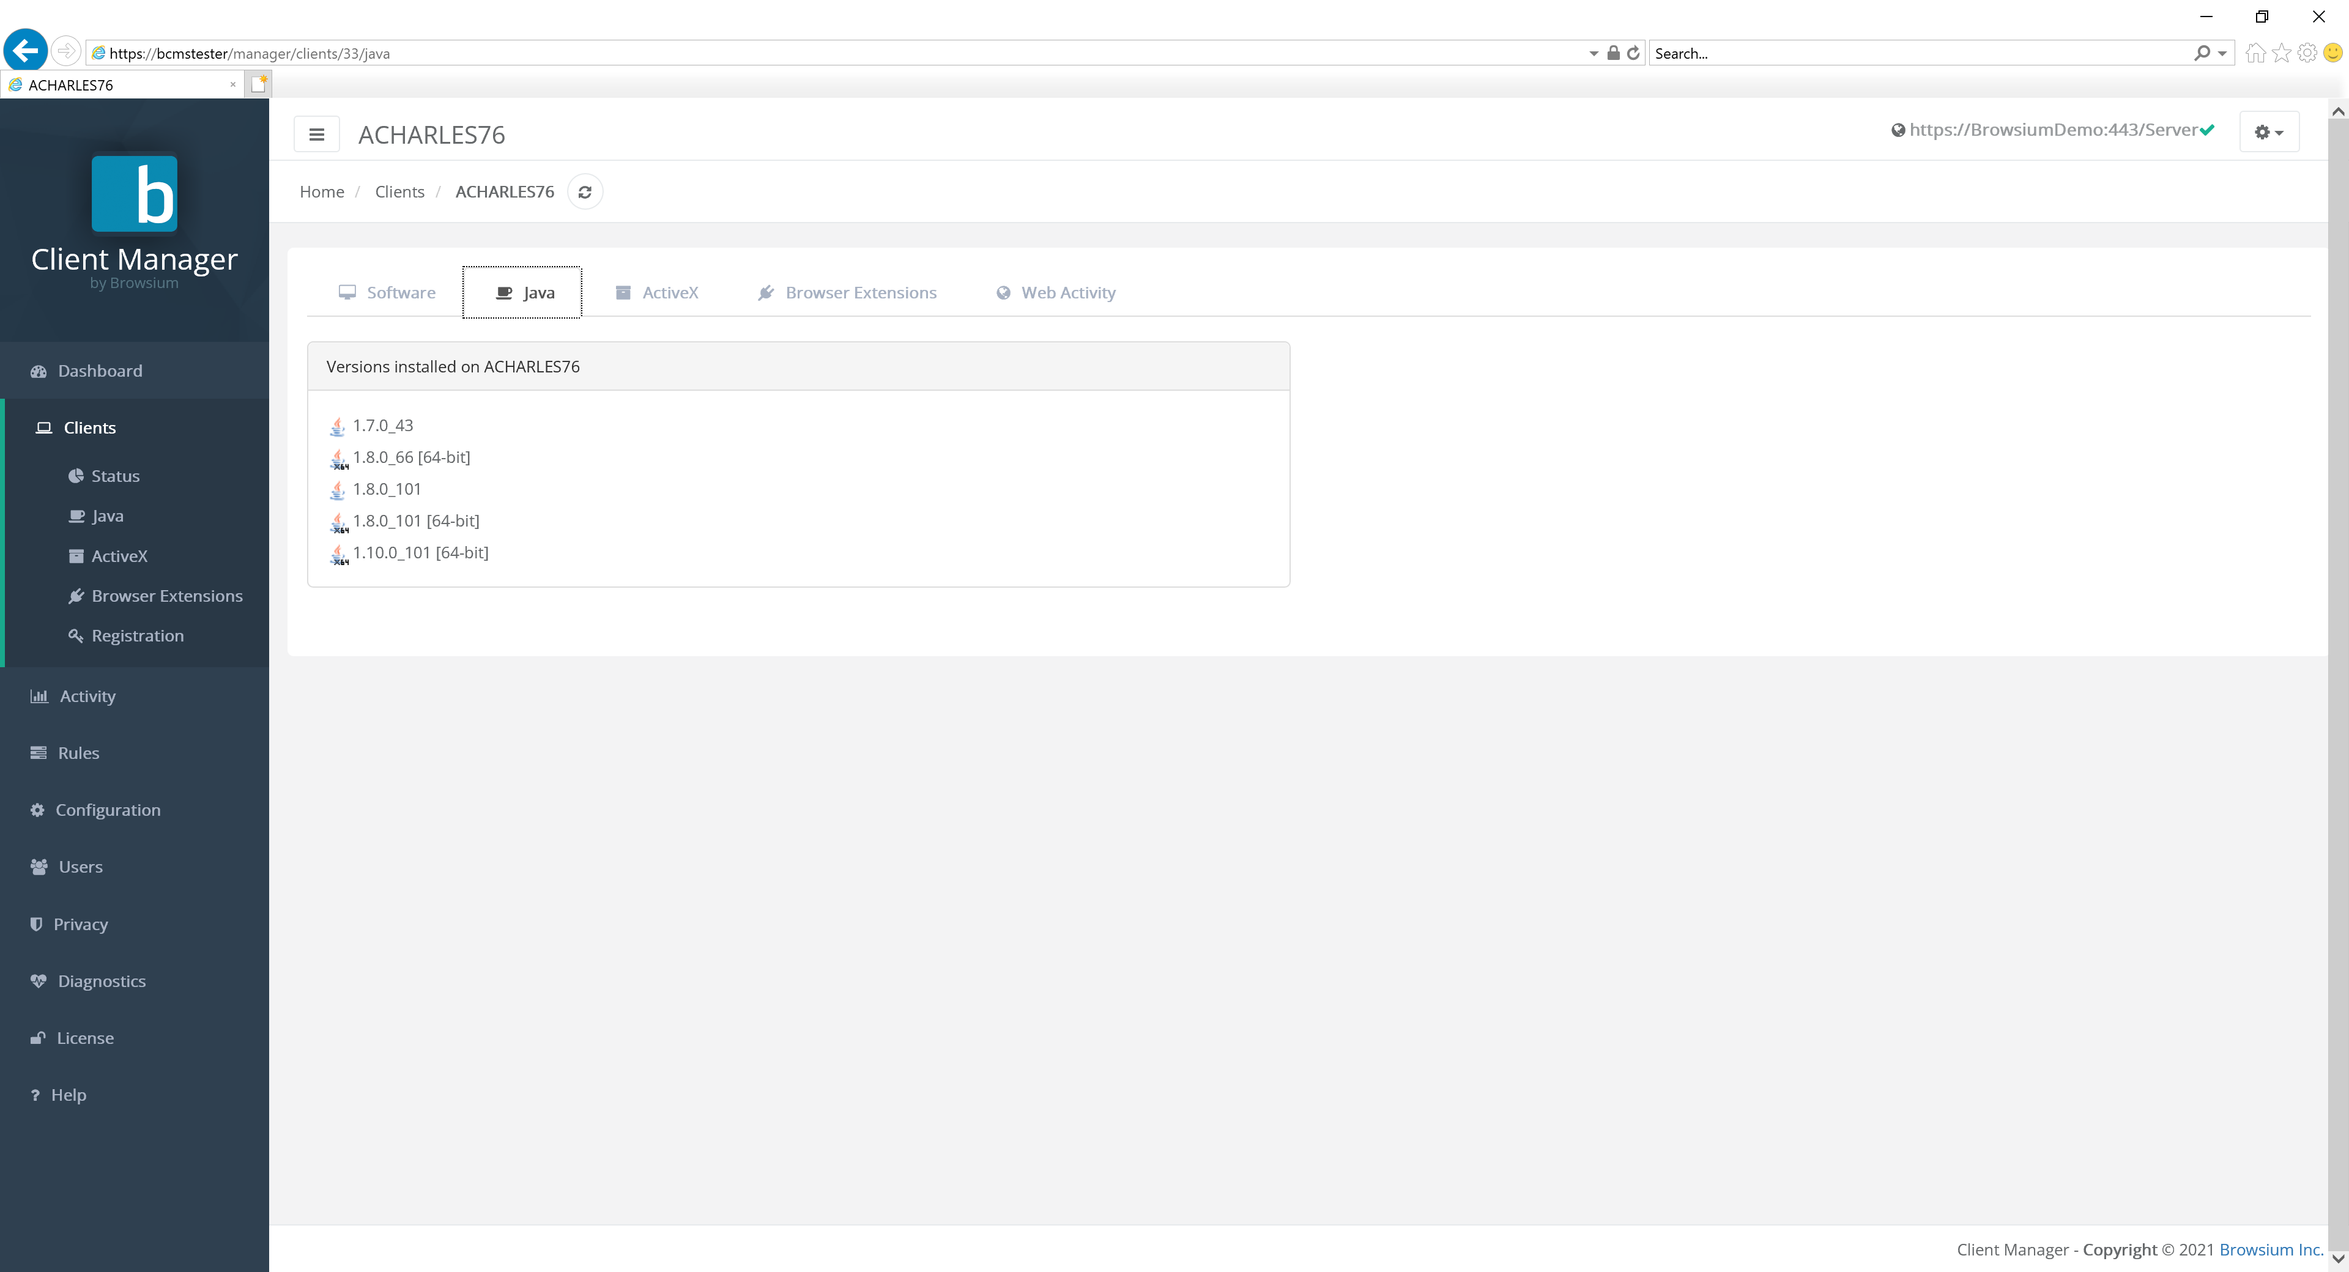
Task: Select Java under the Clients section
Action: [108, 515]
